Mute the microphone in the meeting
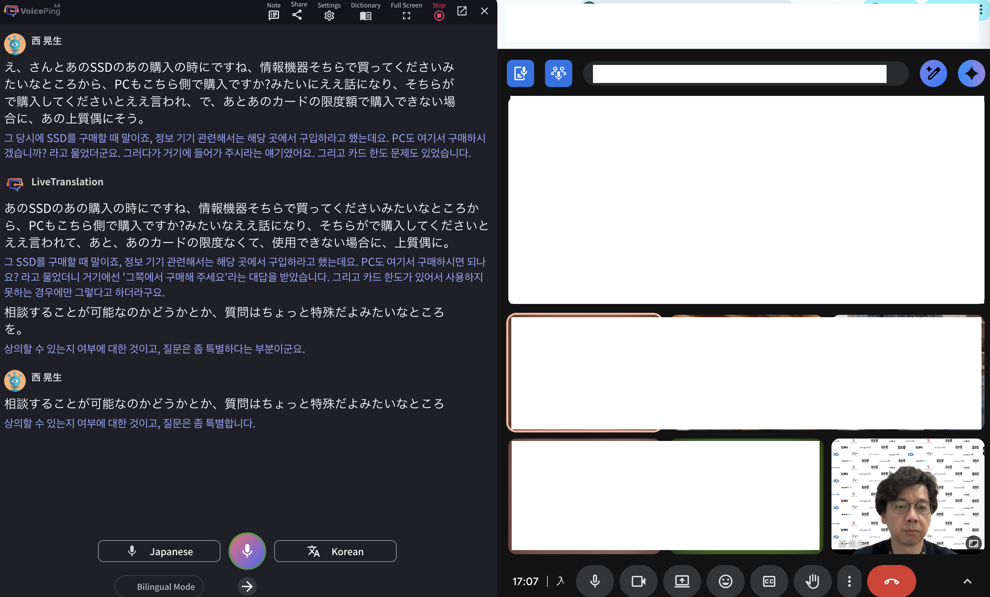 pyautogui.click(x=595, y=581)
